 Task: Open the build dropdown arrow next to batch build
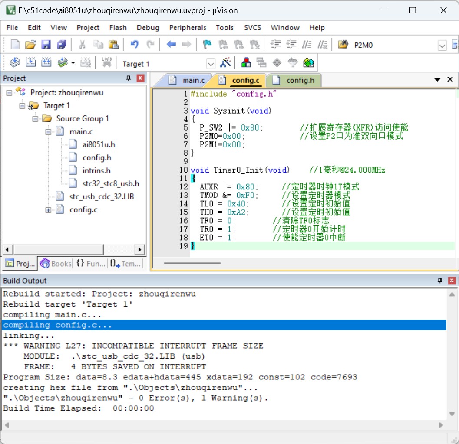click(x=73, y=63)
